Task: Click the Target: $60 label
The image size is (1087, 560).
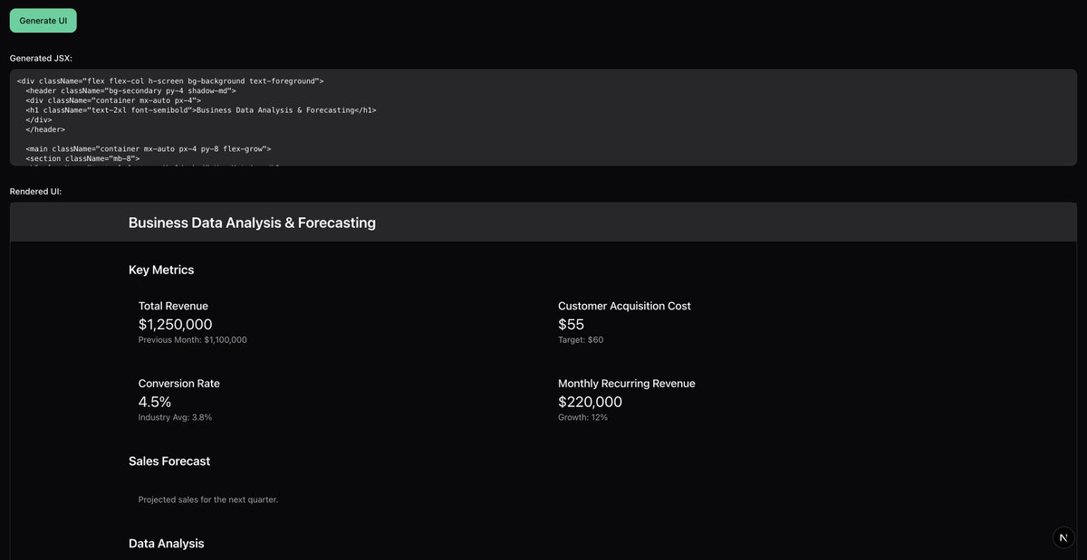Action: 581,338
